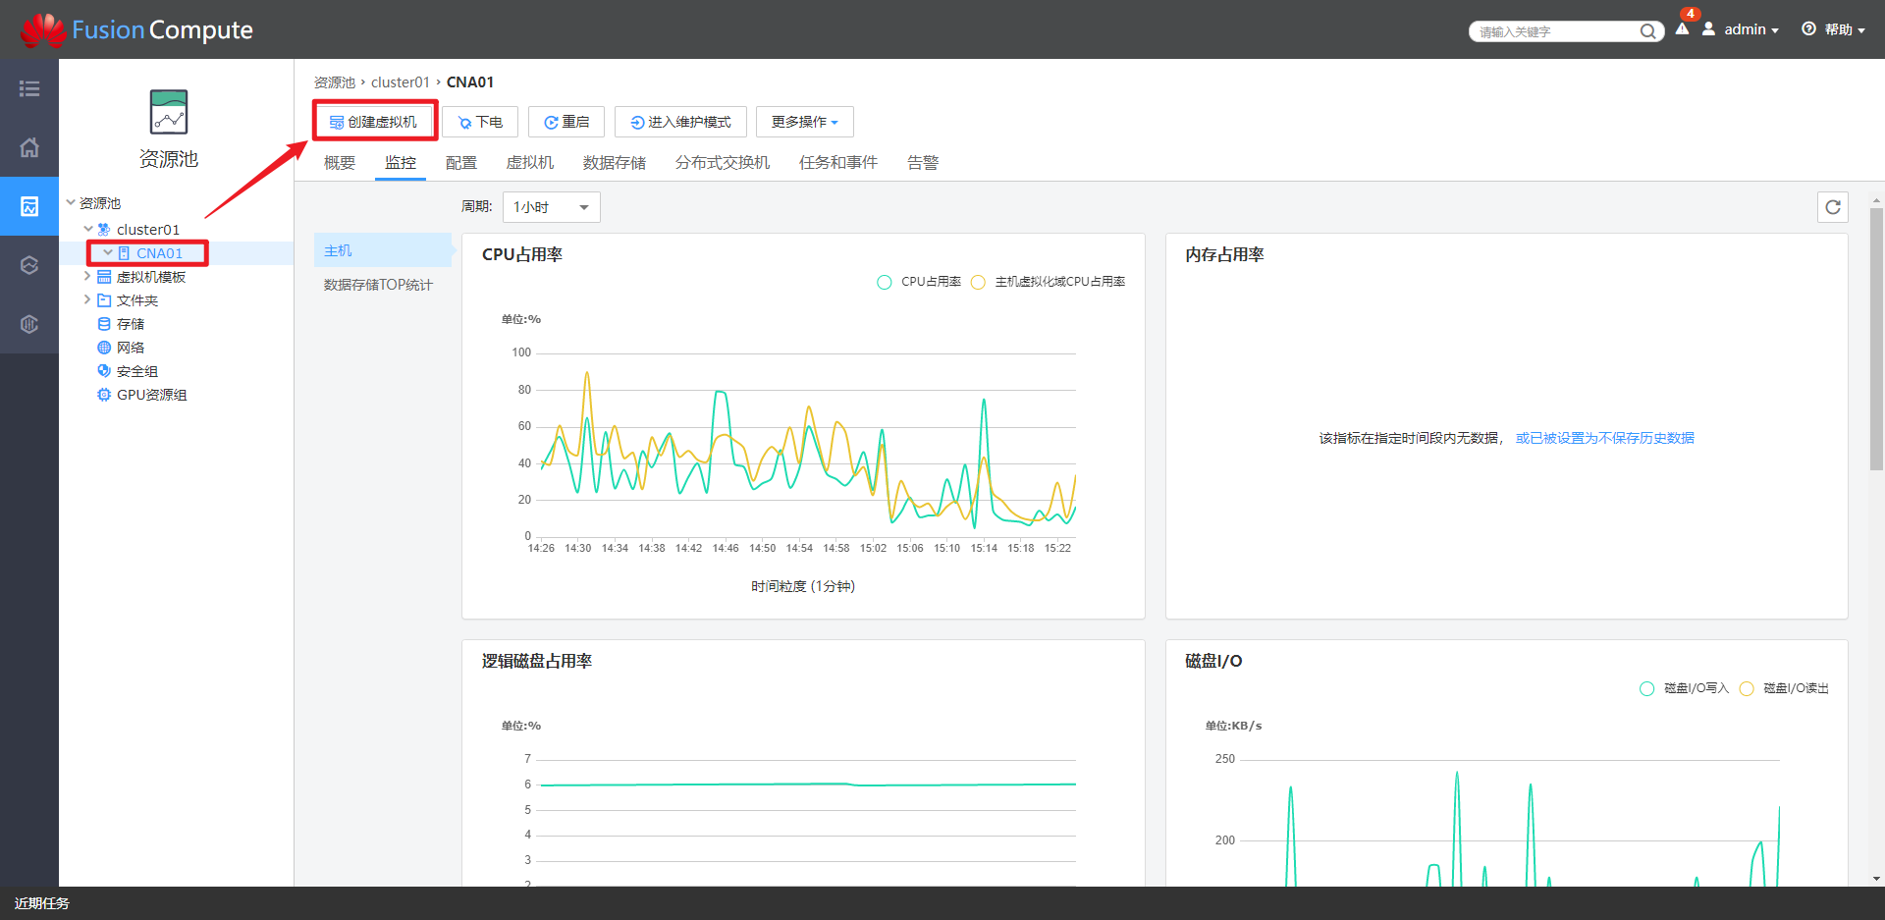Click the page vertical scrollbar thumb
This screenshot has height=920, width=1885.
coord(1876,339)
